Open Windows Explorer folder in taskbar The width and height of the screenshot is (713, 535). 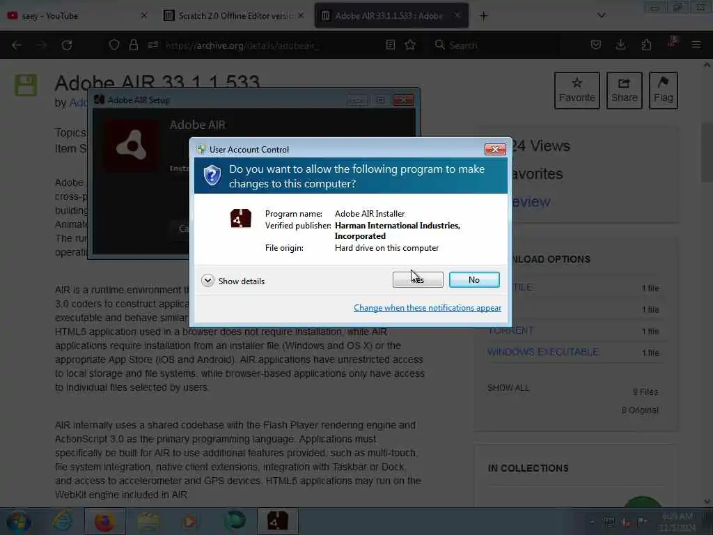pos(148,521)
